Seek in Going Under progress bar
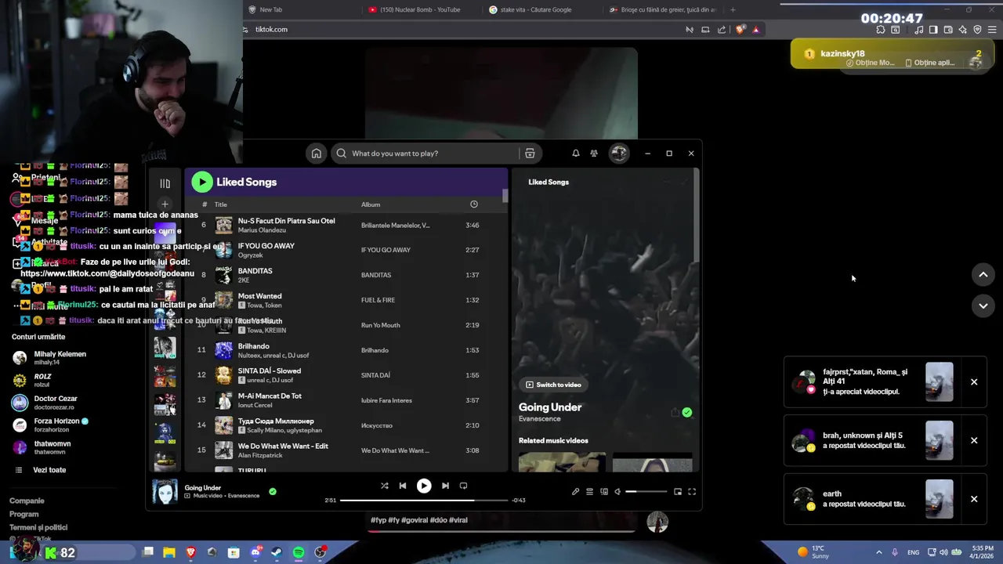1003x564 pixels. 424,500
